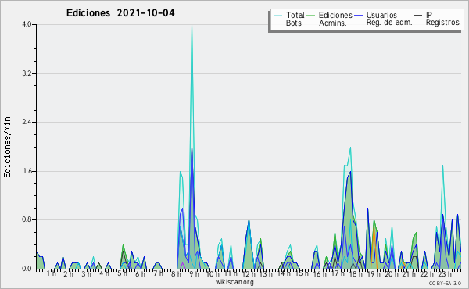
Task: Click the 'Ediciones/min' y-axis label
Action: (x=7, y=147)
